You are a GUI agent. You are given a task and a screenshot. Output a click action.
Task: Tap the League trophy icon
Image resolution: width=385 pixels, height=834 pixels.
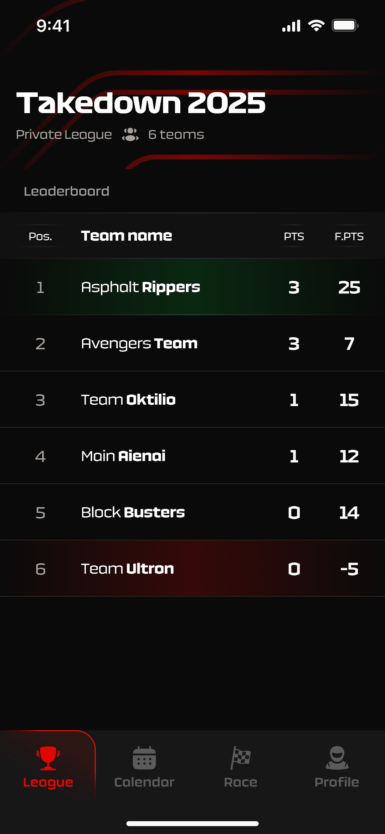pyautogui.click(x=48, y=758)
